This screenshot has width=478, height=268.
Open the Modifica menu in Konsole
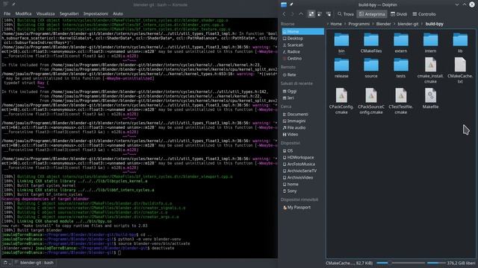23,13
